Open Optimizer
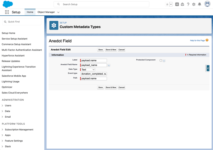213x150 pixels. (x=7, y=87)
